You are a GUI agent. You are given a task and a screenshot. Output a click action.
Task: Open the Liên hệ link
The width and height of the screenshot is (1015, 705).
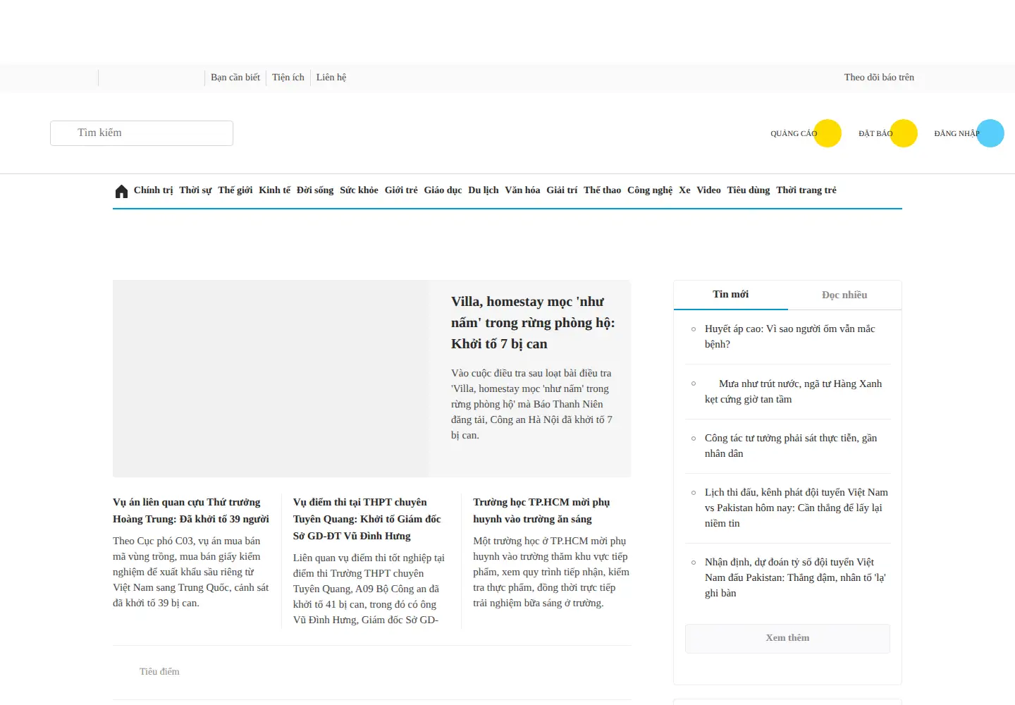[331, 78]
